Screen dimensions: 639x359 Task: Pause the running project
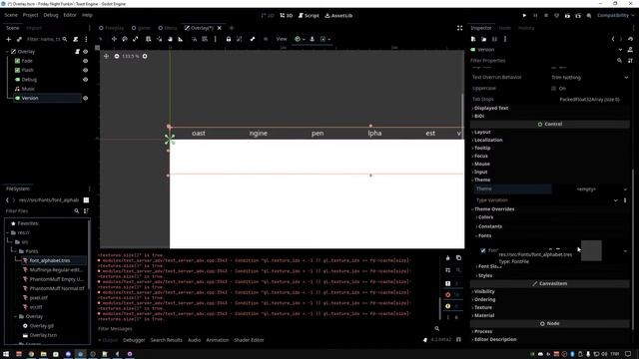click(535, 16)
